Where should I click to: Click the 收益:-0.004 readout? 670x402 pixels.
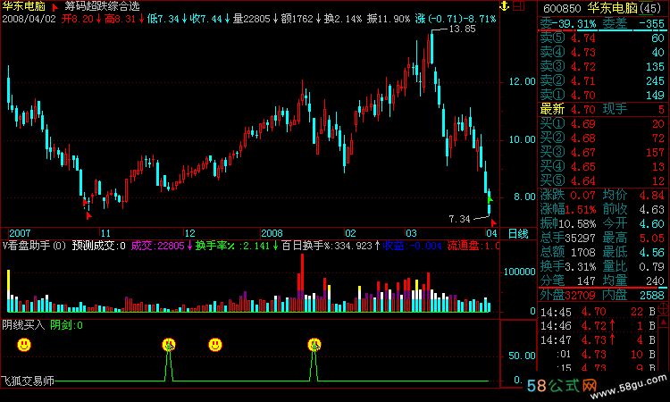click(412, 246)
